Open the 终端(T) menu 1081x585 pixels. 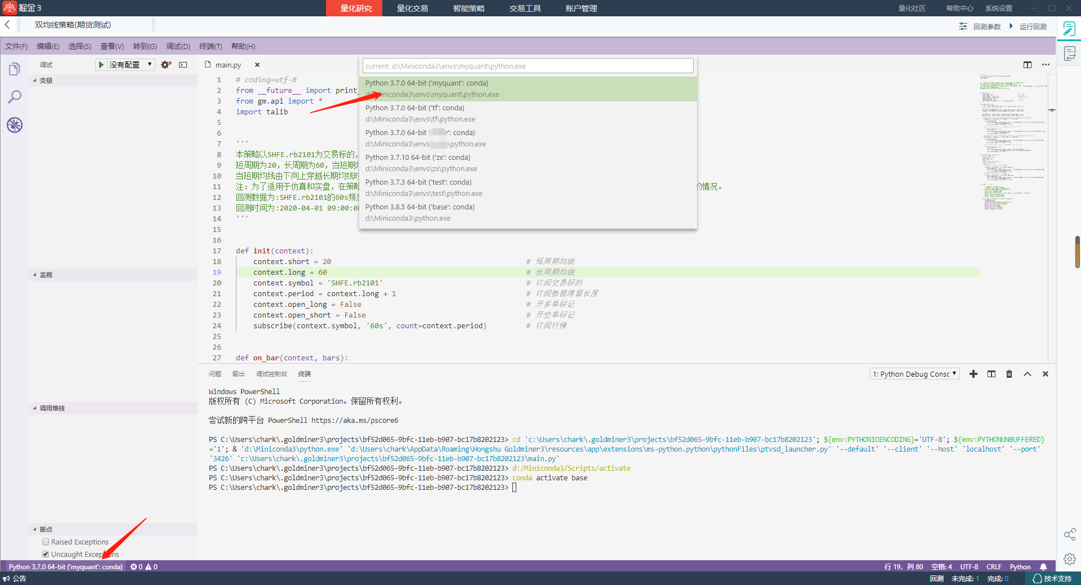pos(211,46)
